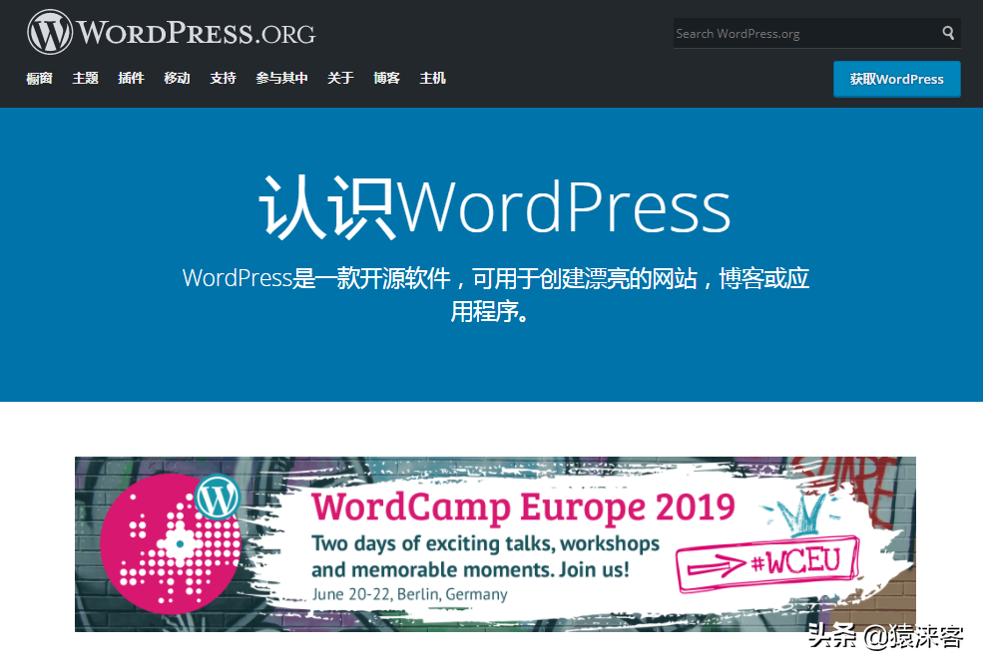Open the 支持 menu item
The width and height of the screenshot is (983, 668).
click(x=224, y=78)
